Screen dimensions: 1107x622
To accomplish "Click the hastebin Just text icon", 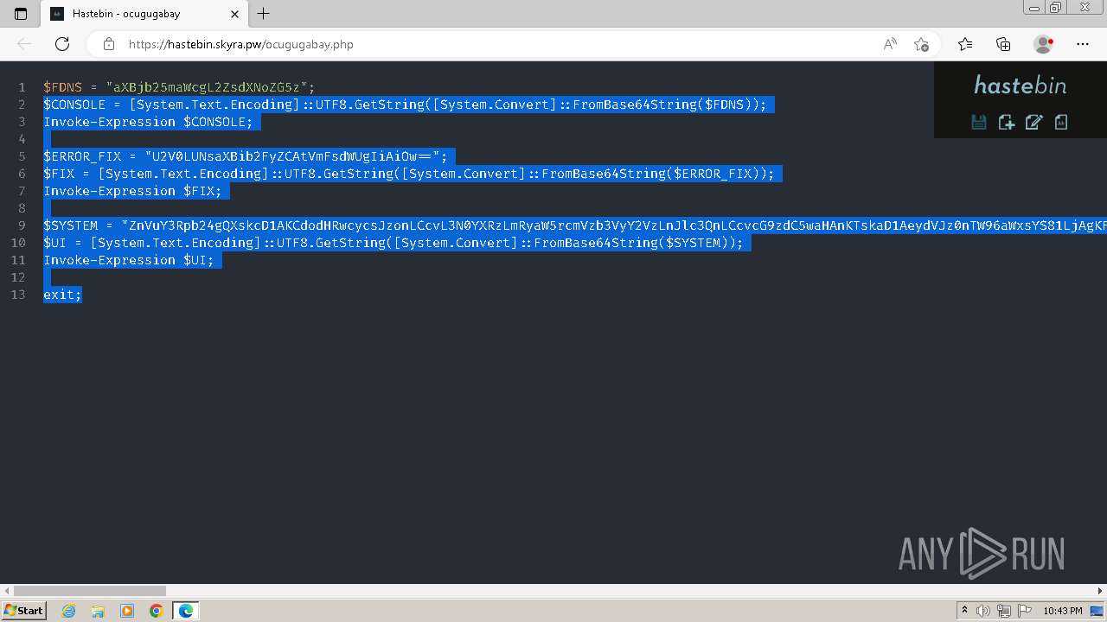I will (1061, 122).
